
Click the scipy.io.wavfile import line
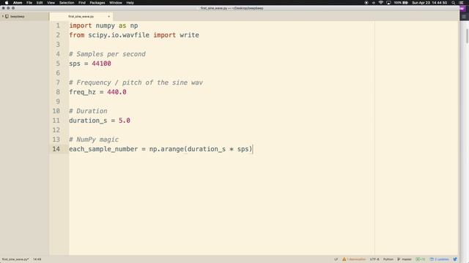[x=134, y=35]
